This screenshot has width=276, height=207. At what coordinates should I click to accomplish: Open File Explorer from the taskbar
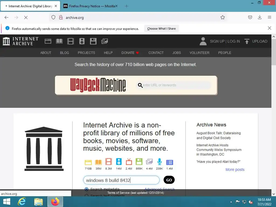(x=38, y=202)
